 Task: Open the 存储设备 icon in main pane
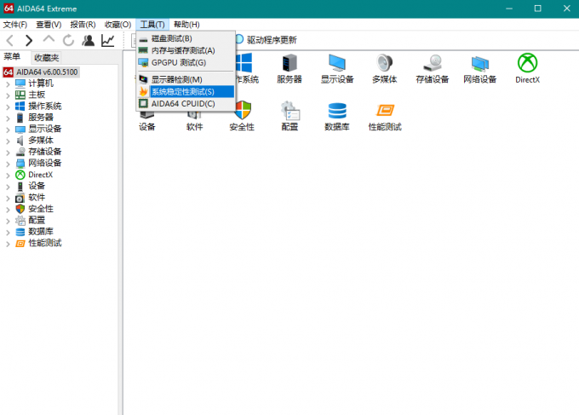click(433, 63)
